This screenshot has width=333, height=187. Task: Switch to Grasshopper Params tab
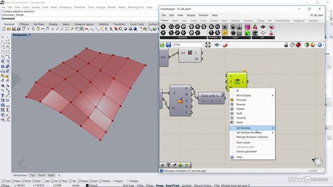pos(164,20)
